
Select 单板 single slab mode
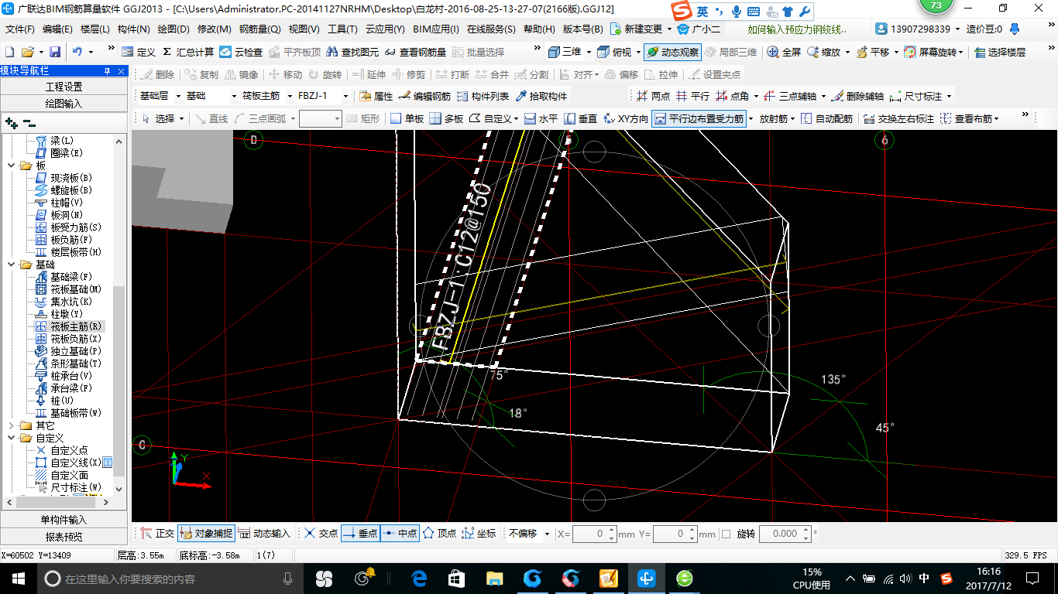tap(407, 118)
